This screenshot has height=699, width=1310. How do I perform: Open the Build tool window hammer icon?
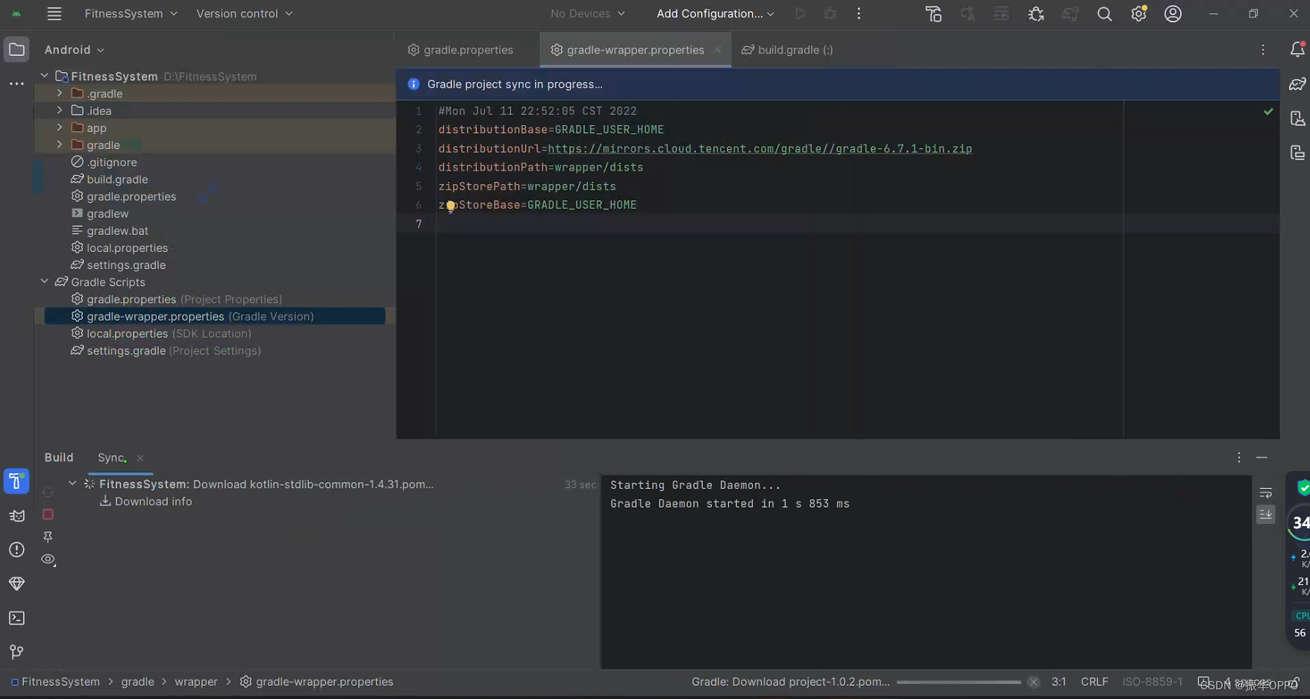16,481
